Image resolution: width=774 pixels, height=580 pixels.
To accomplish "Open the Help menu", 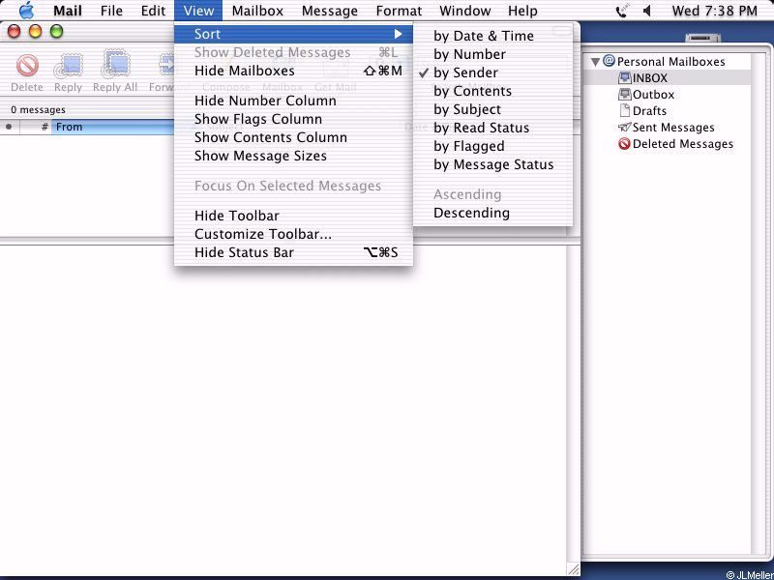I will pos(522,11).
